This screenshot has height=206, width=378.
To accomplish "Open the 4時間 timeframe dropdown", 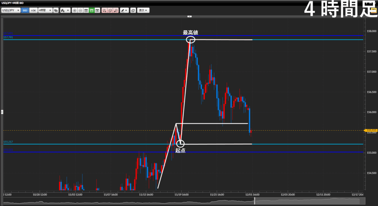I will tap(45, 10).
